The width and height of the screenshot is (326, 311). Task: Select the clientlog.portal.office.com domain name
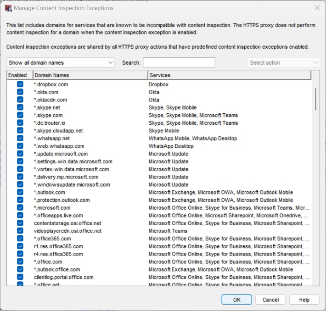pyautogui.click(x=64, y=277)
